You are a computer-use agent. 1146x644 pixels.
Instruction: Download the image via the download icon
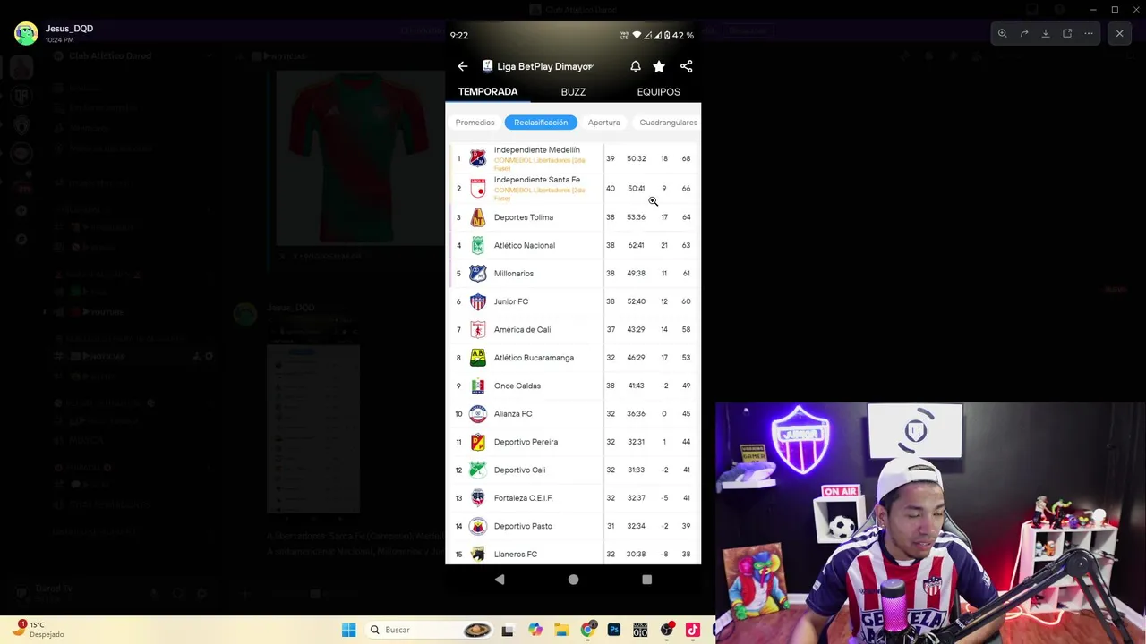pos(1046,34)
